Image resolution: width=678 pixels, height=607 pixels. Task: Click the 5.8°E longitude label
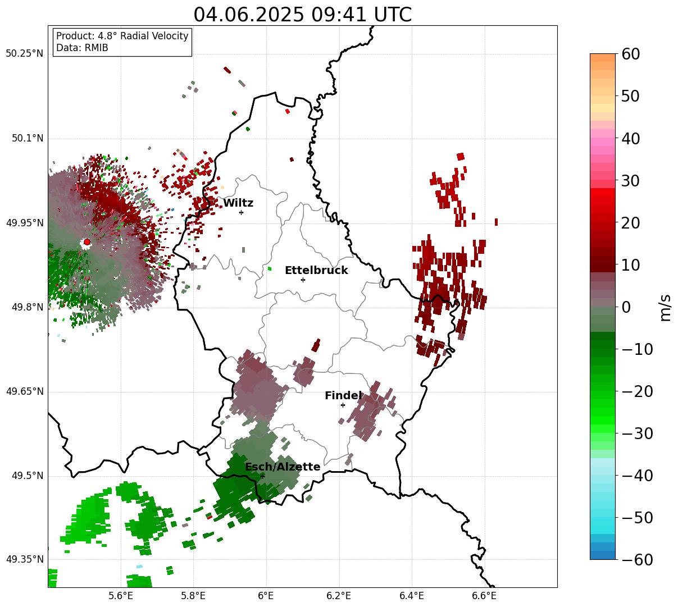193,596
